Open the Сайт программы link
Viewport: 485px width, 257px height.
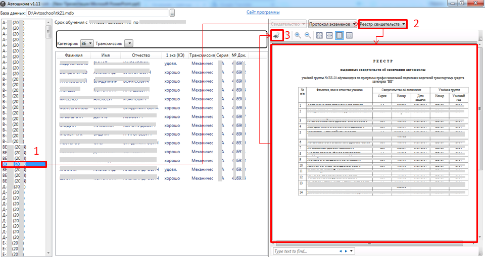(x=263, y=12)
